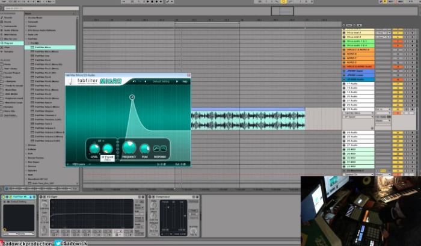Viewport: 421px width, 246px height.
Task: Select Drums category in browser
Action: pos(7,22)
